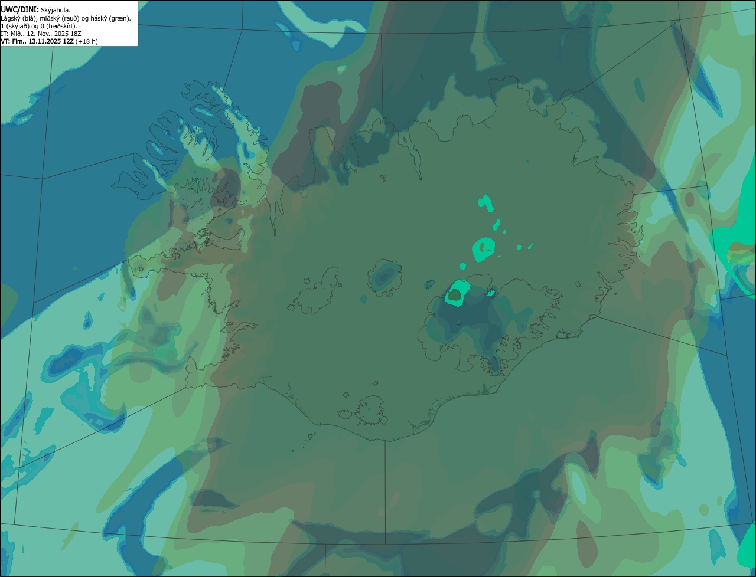Click the "UWC/DINI: Skýjahula." title text
This screenshot has width=756, height=577.
coord(35,9)
